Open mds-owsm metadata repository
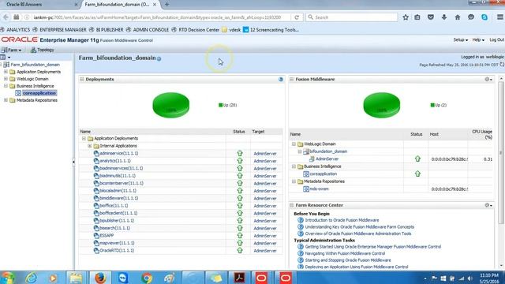 (x=319, y=189)
